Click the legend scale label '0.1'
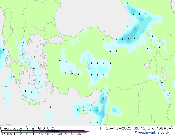Viewport: 175px width, 135px height. pos(3,134)
